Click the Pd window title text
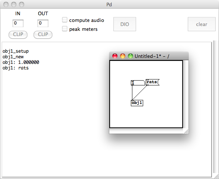Screen dimensions: 219x179 point(109,4)
